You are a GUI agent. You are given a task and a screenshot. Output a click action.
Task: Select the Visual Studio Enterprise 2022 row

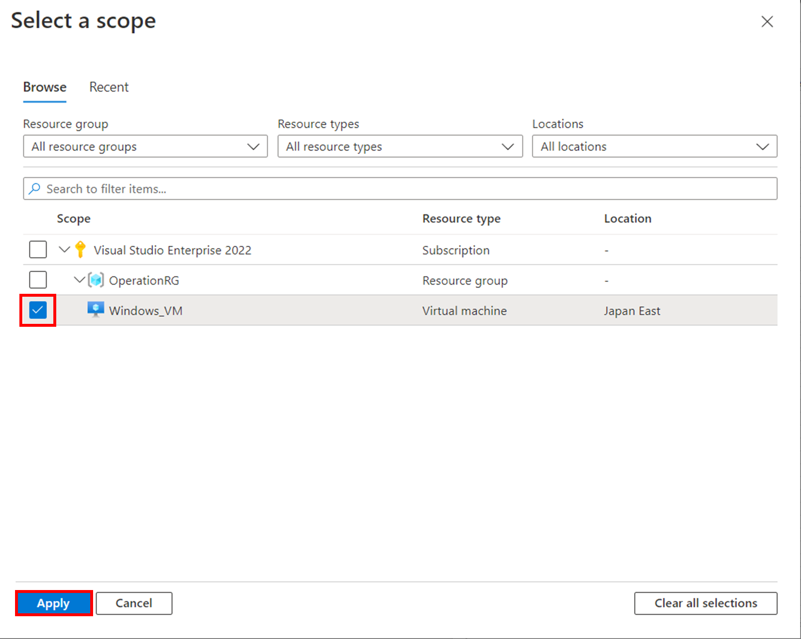400,250
